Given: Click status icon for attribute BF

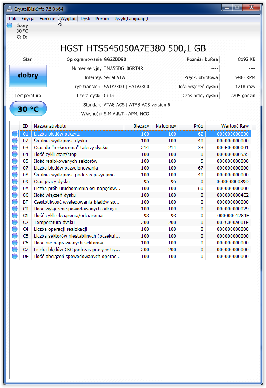Looking at the screenshot, I should [x=15, y=202].
